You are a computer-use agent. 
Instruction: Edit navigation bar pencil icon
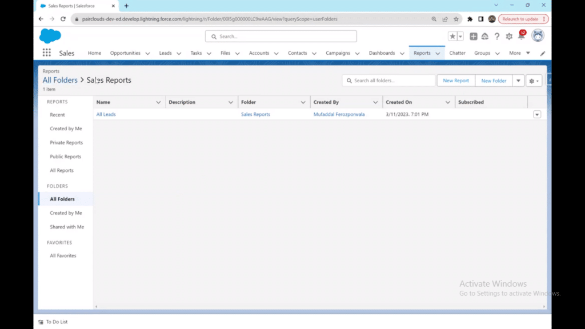pyautogui.click(x=543, y=53)
